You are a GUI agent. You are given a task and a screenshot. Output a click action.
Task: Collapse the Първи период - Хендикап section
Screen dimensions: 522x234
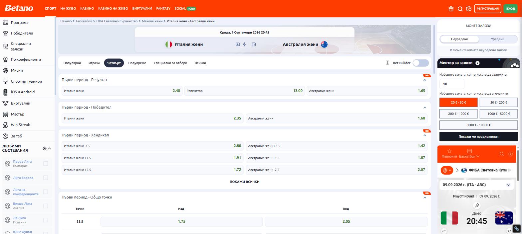pos(425,135)
